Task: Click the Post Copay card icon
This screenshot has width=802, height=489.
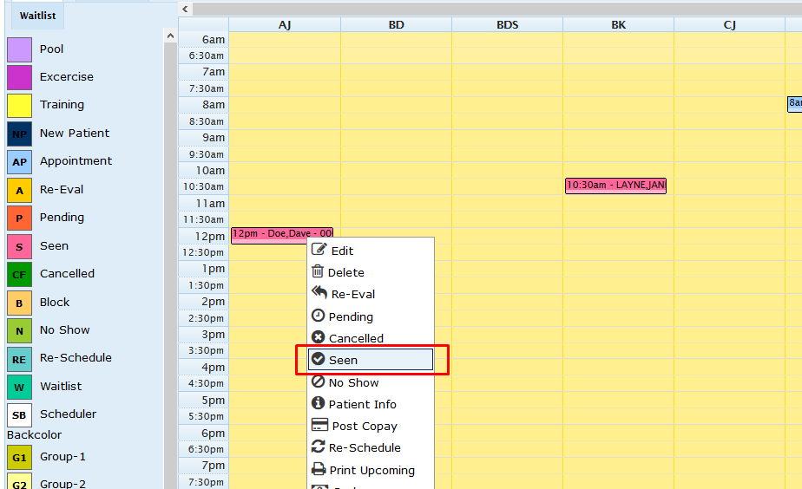Action: (x=319, y=426)
